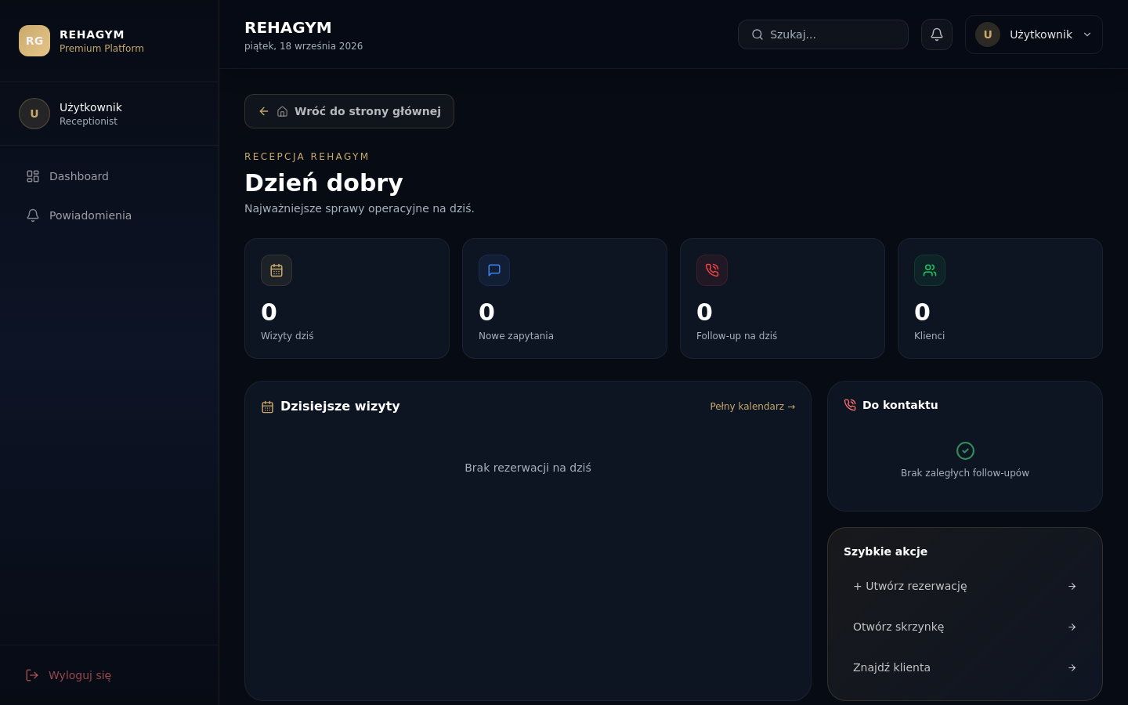This screenshot has width=1128, height=705.
Task: Click the 'Follow-up na dziś' label
Action: tap(737, 336)
